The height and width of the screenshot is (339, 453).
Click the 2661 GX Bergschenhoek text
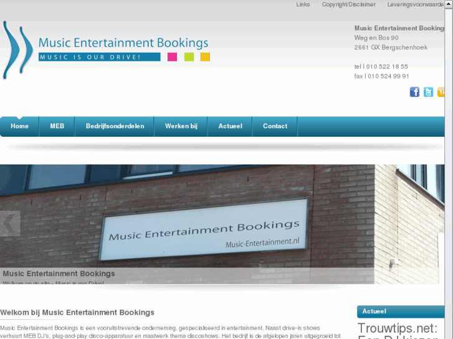click(391, 47)
